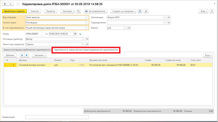Select the руб. cell in table row
Image resolution: width=218 pixels, height=122 pixels.
point(60,65)
